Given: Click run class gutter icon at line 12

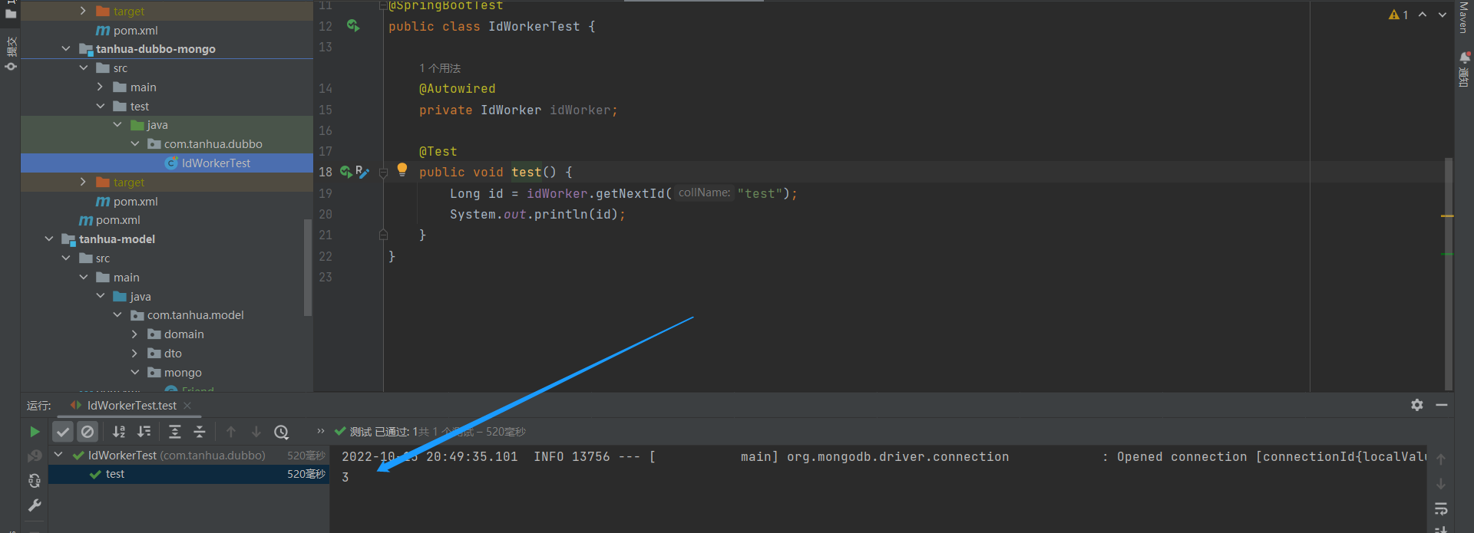Looking at the screenshot, I should 353,26.
